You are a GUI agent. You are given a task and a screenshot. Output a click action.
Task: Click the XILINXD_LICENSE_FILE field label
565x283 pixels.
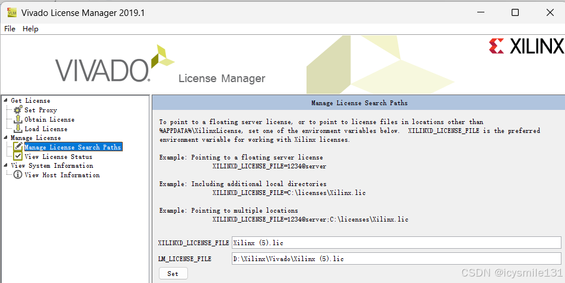pos(193,243)
